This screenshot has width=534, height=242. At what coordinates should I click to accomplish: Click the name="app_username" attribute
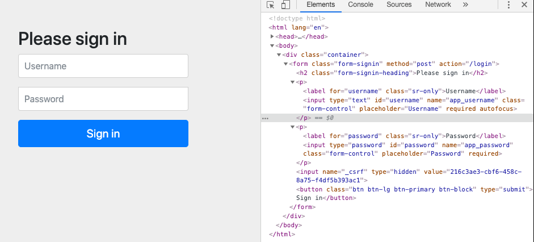click(x=462, y=100)
